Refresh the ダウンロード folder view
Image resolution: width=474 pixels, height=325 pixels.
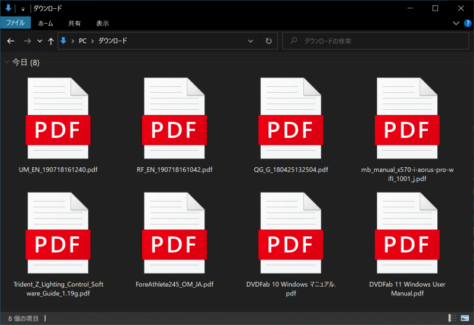268,41
